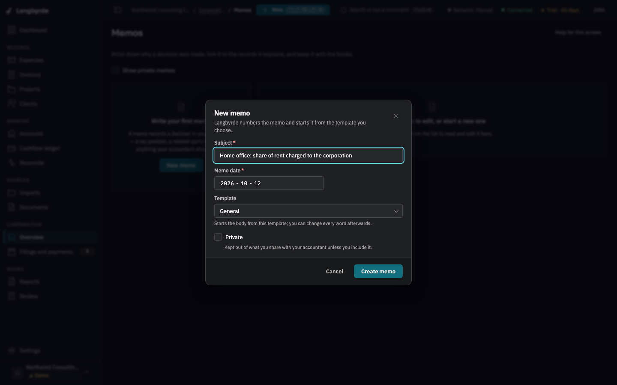The width and height of the screenshot is (617, 385).
Task: Open Imports icon in the sidebar
Action: coord(12,192)
